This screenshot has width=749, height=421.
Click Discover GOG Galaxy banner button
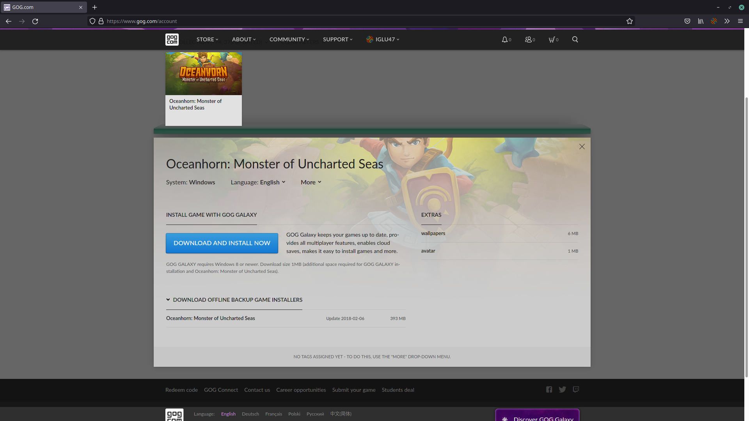click(x=537, y=416)
